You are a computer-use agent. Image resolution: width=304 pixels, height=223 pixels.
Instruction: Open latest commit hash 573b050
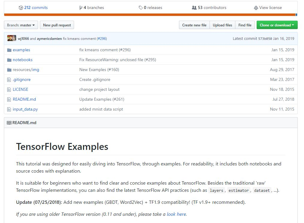265,39
